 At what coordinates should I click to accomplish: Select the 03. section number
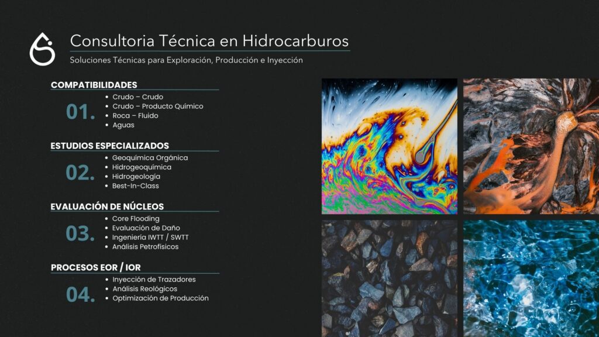point(80,233)
